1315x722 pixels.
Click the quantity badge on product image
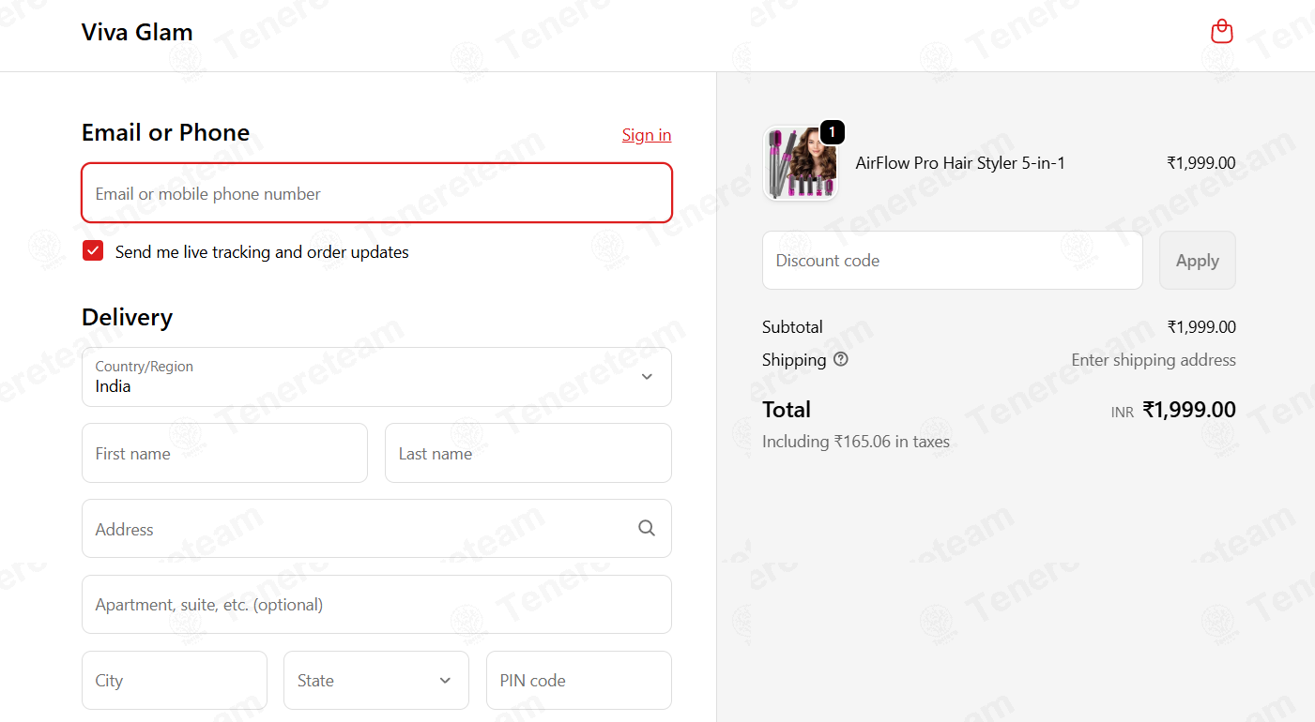coord(832,132)
